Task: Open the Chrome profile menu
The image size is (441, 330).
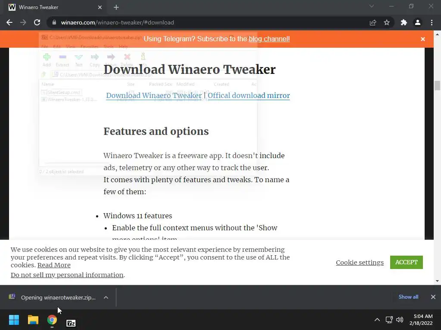Action: pyautogui.click(x=418, y=22)
